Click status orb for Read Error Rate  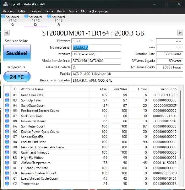7,95
